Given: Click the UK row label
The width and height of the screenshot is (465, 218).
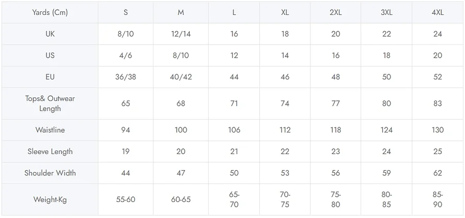Looking at the screenshot, I should pos(50,34).
